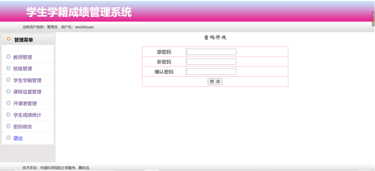The height and width of the screenshot is (171, 375).
Task: Click the orange gear icon by 管理菜单
Action: tap(9, 39)
